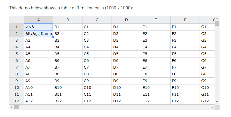Viewport: 231px width, 117px height.
Task: Click the blue fill handle below cell A2
Action: 53,37
